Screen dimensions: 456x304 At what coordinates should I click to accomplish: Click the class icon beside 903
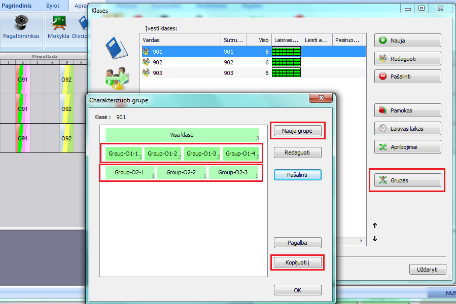coord(146,73)
